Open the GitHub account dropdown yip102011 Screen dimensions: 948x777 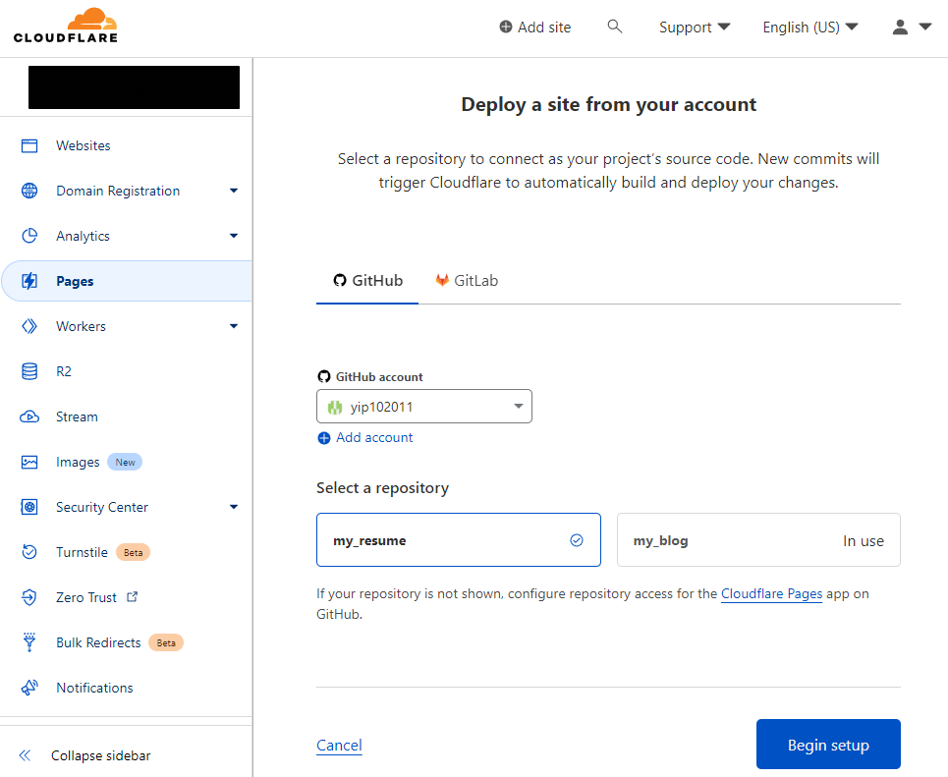point(423,407)
